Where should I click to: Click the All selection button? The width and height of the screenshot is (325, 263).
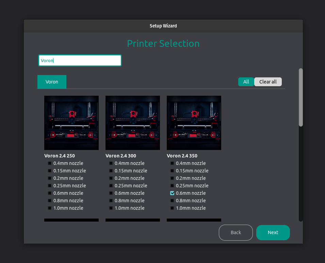(x=246, y=82)
